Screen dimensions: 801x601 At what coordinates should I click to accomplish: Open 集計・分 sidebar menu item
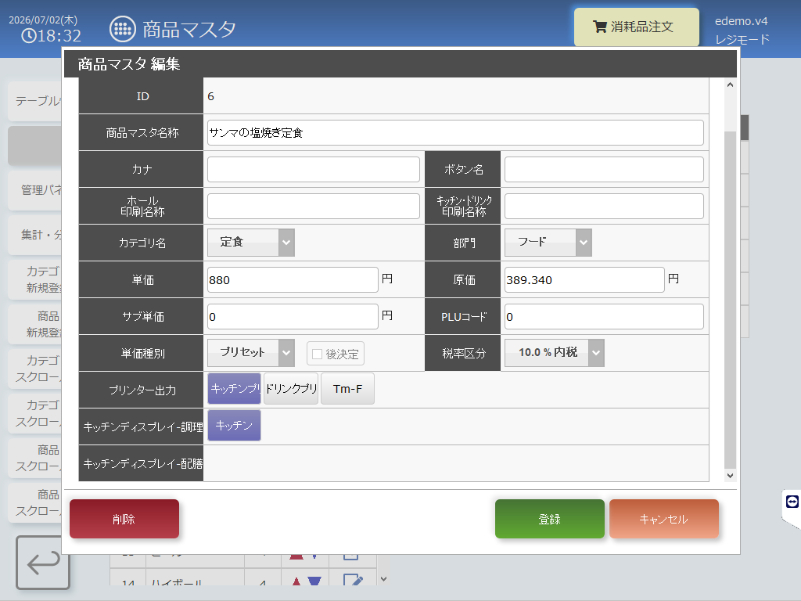(x=36, y=235)
